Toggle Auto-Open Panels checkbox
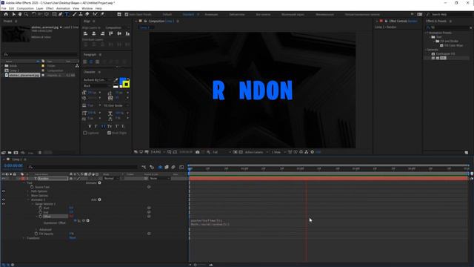Image resolution: width=474 pixels, height=267 pixels. coord(127,15)
